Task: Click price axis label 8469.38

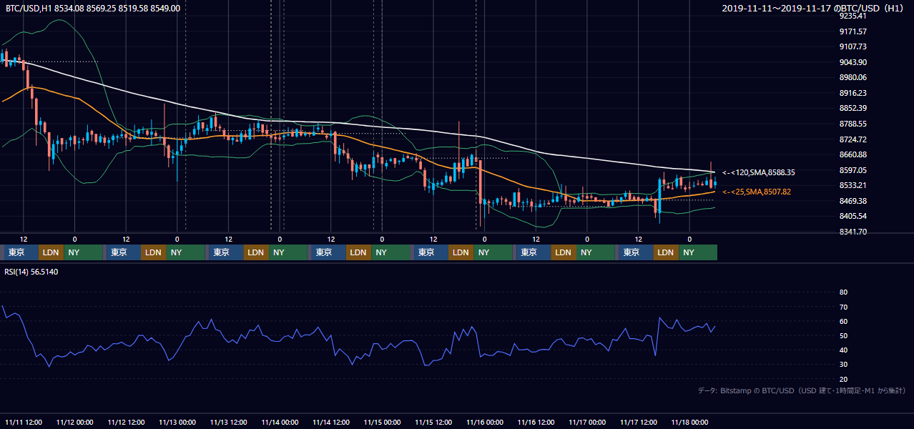Action: 853,201
